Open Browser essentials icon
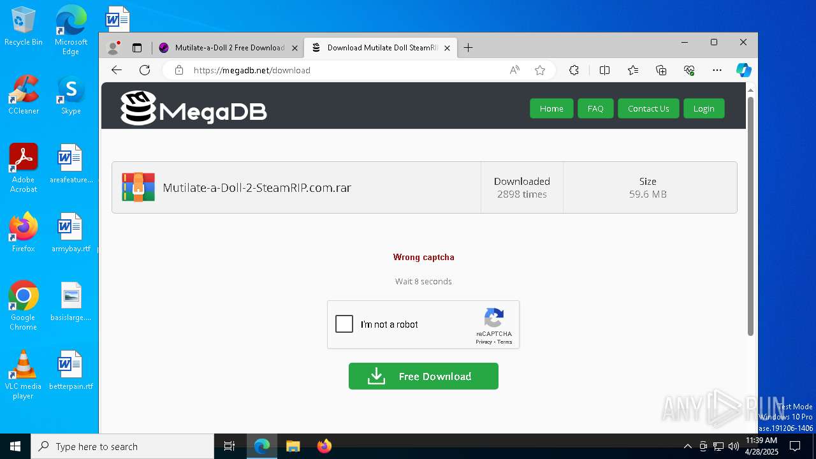 click(689, 70)
